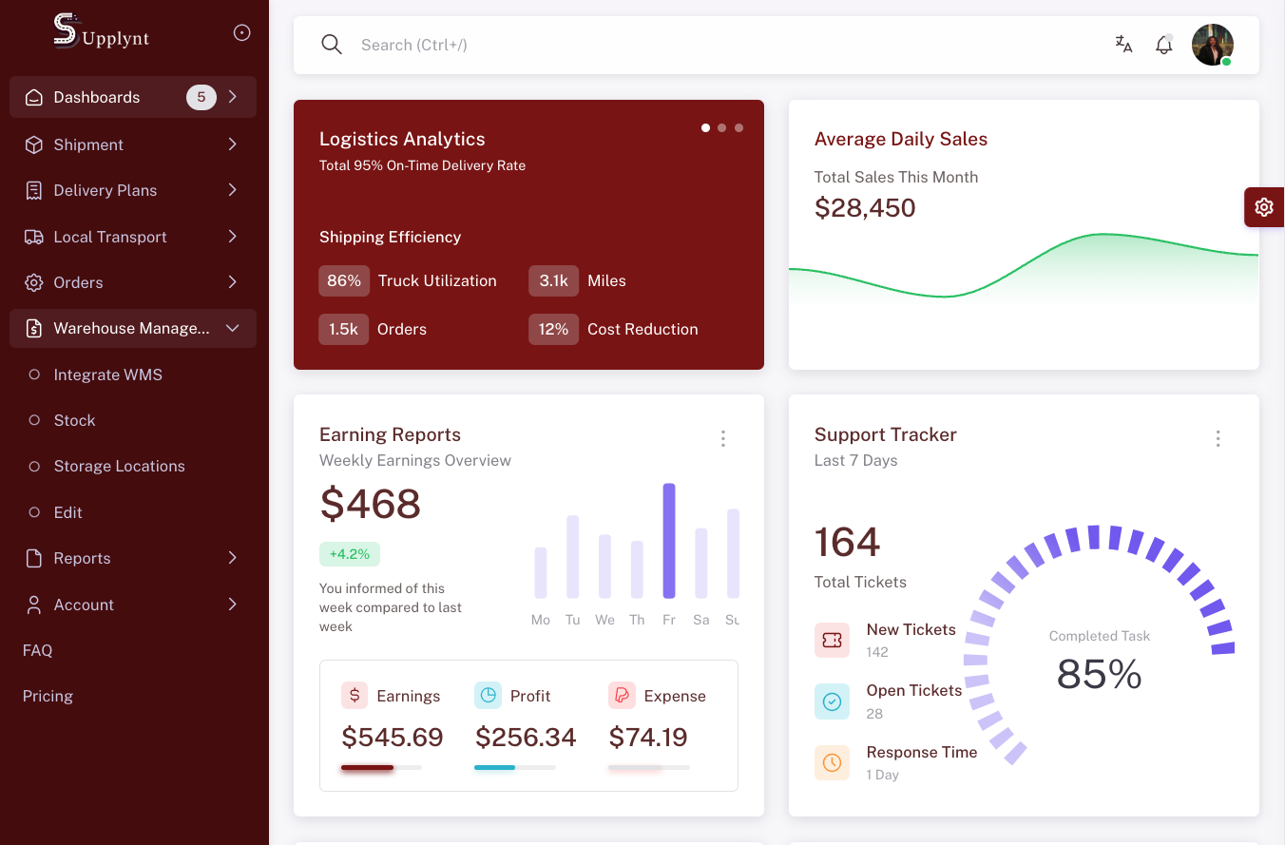
Task: Click the Shipment box icon
Action: pyautogui.click(x=34, y=144)
